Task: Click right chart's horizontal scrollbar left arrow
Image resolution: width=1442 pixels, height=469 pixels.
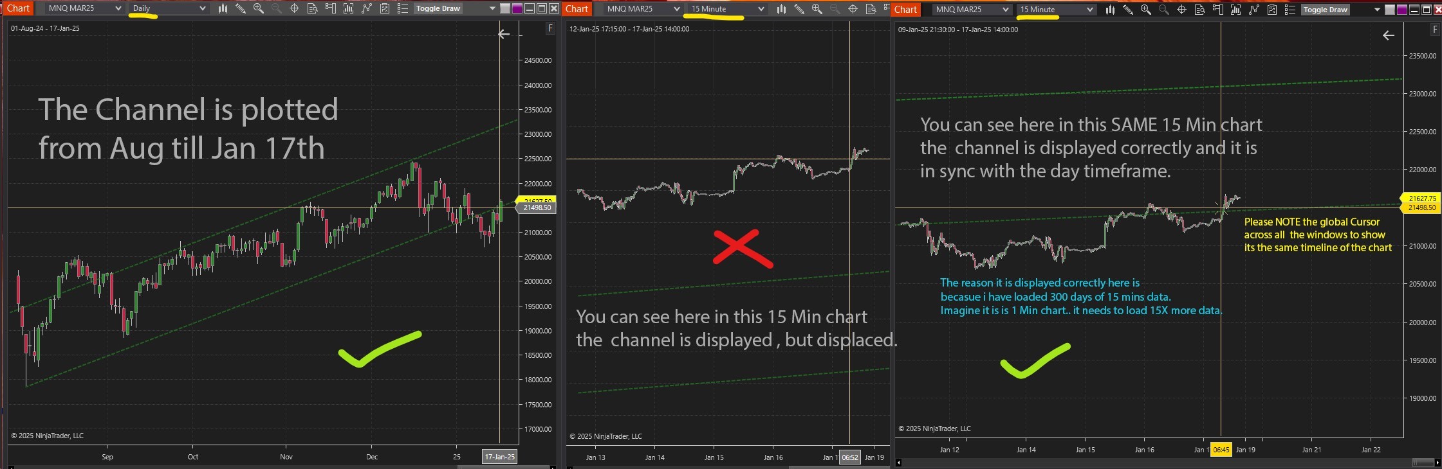Action: (899, 463)
